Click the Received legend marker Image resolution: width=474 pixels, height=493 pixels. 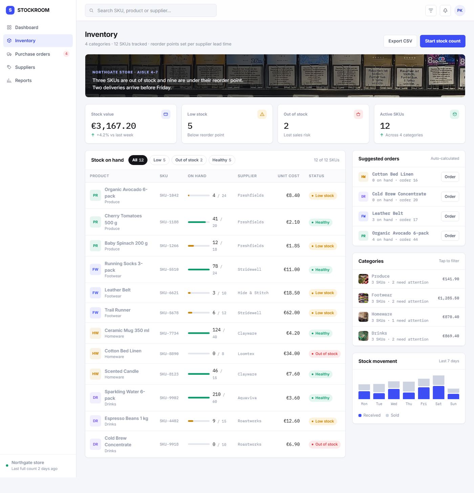click(x=360, y=415)
